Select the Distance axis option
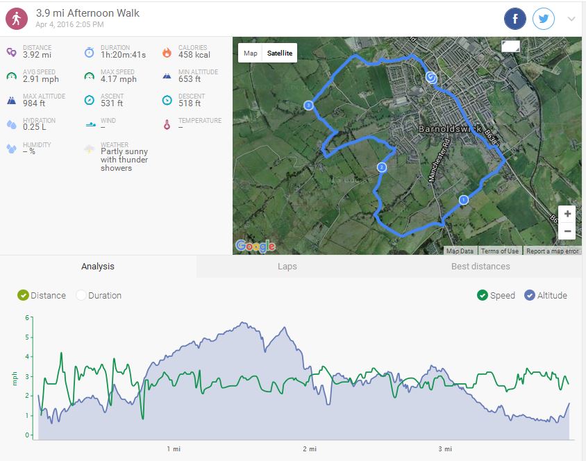586x461 pixels. (24, 295)
